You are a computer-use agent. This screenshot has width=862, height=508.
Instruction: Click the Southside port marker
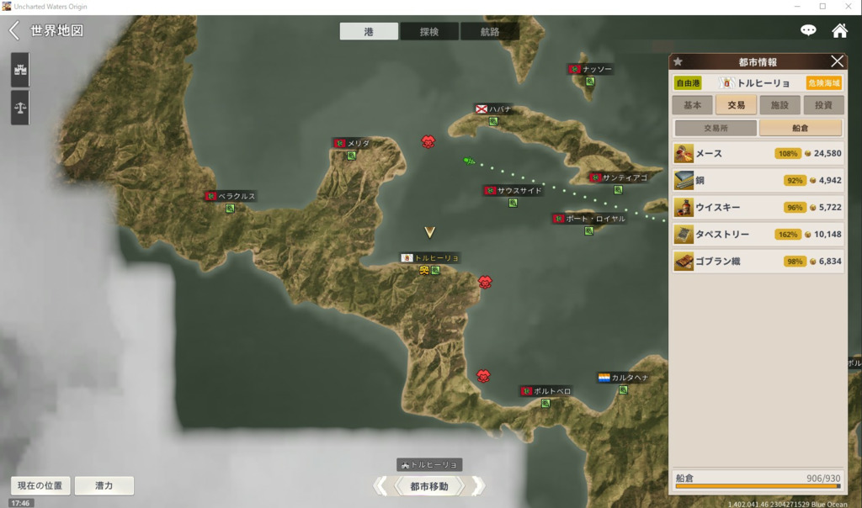point(513,204)
